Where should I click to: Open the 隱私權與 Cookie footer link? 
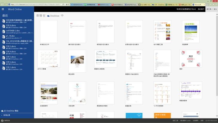click(186, 121)
